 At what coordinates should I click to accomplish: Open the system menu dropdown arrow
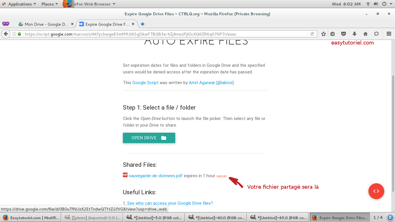(x=390, y=4)
